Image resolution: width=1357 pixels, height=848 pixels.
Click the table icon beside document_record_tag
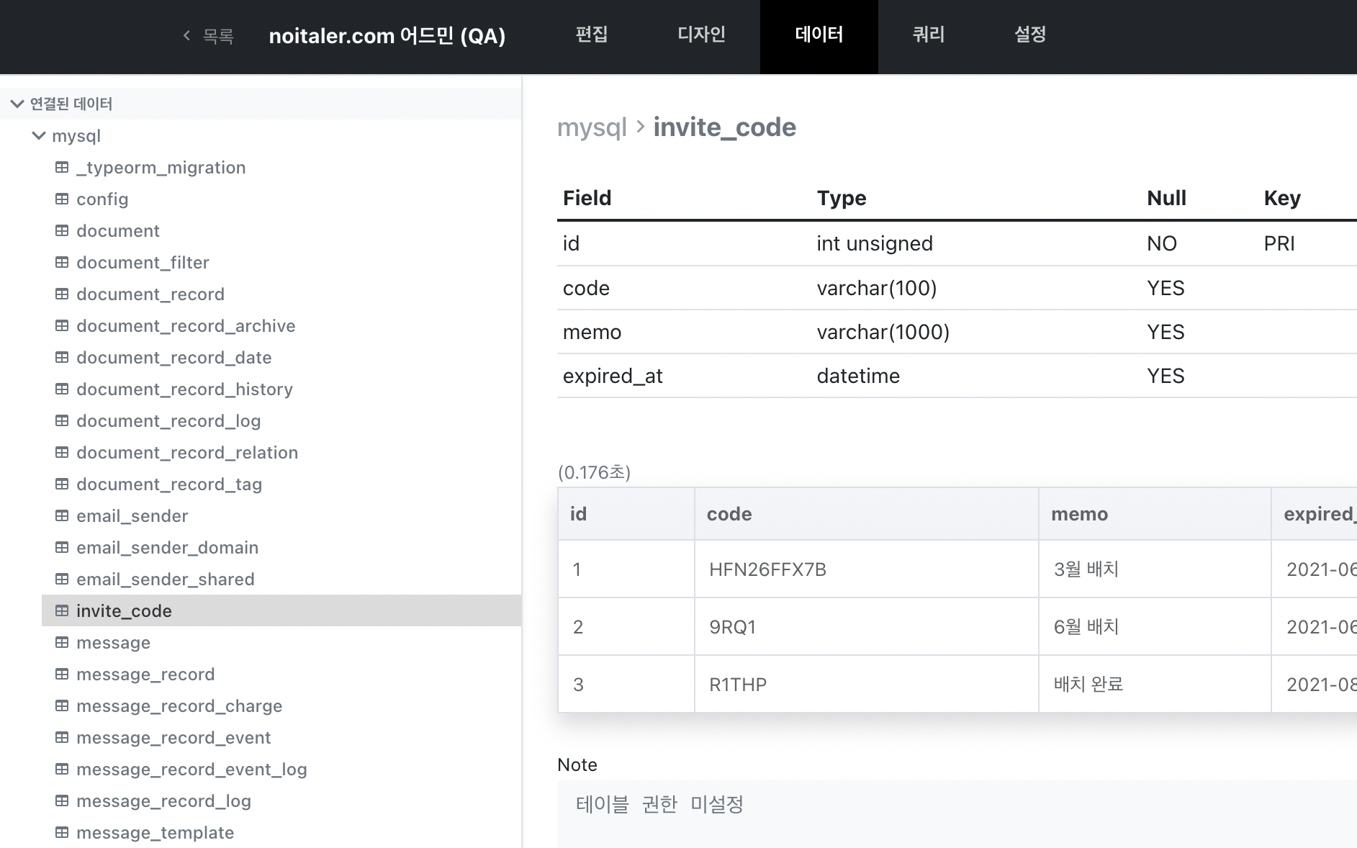[x=62, y=484]
